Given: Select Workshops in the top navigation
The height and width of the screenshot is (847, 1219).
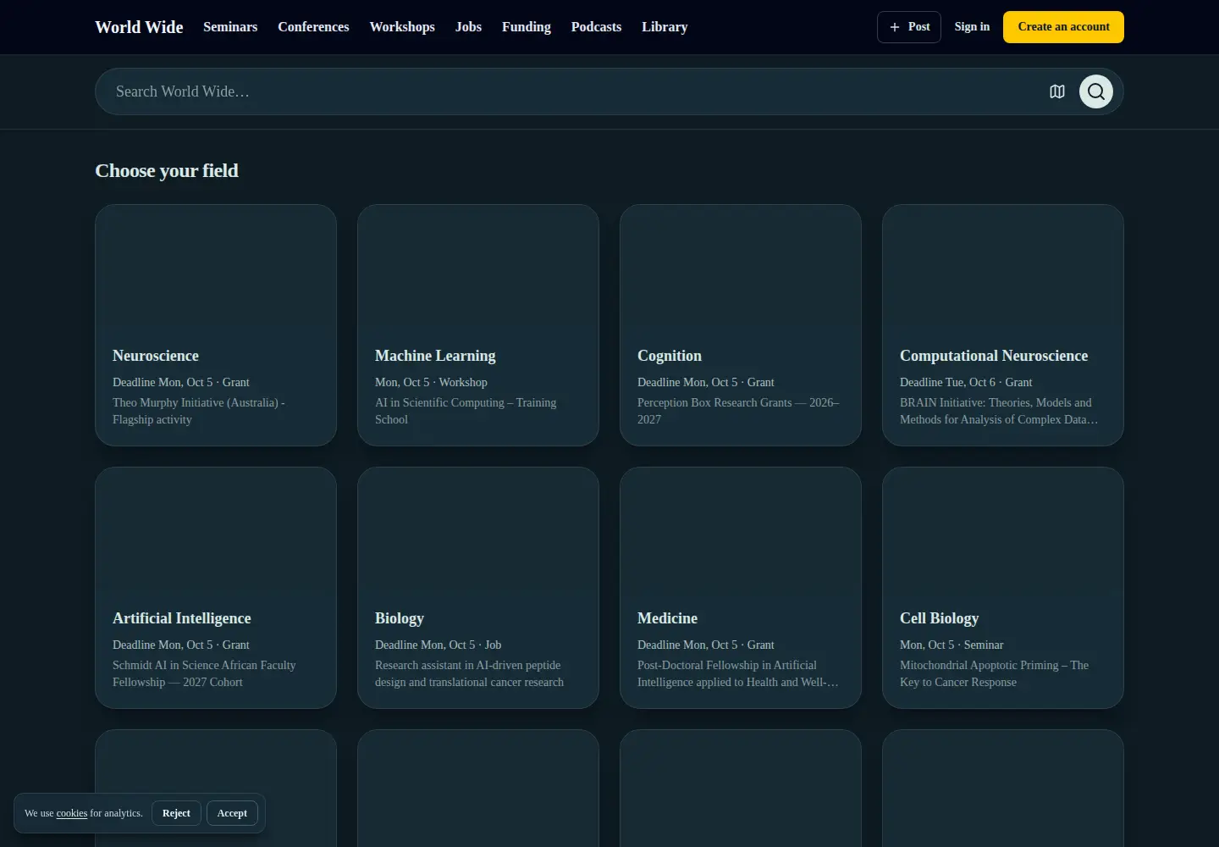Looking at the screenshot, I should click(402, 27).
